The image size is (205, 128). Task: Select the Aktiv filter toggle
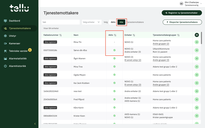[x=113, y=22]
